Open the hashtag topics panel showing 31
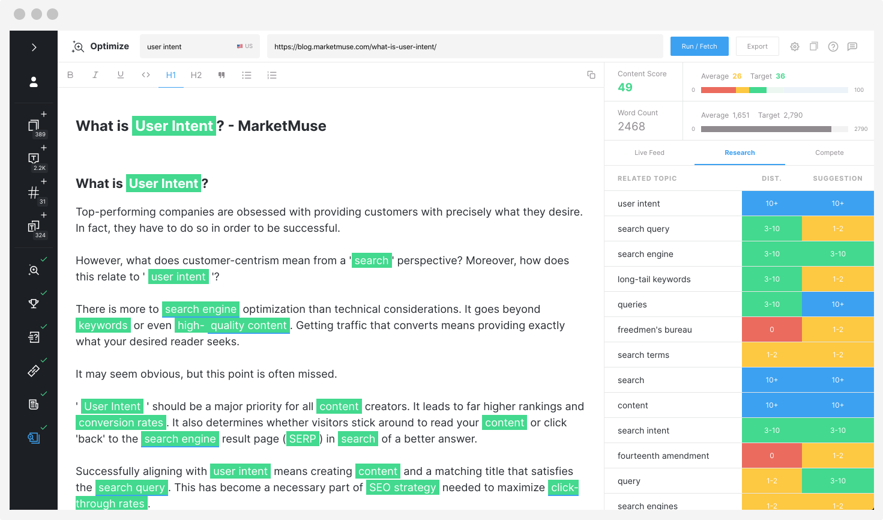The image size is (883, 520). coord(34,193)
